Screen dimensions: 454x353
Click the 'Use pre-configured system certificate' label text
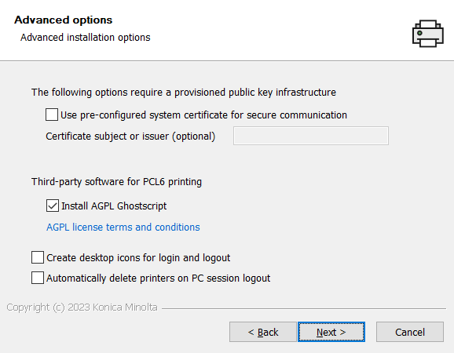point(203,115)
